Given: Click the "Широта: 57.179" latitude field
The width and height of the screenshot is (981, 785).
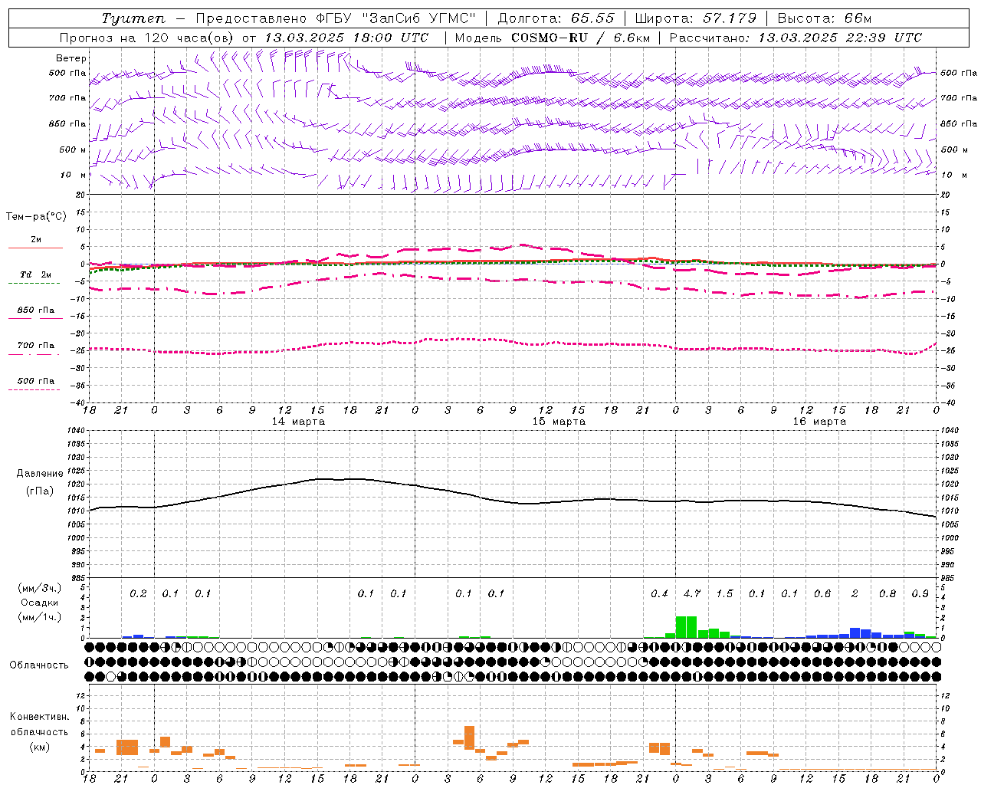Looking at the screenshot, I should [695, 18].
